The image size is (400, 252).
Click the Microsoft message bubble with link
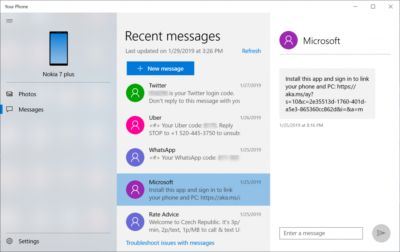(x=327, y=94)
